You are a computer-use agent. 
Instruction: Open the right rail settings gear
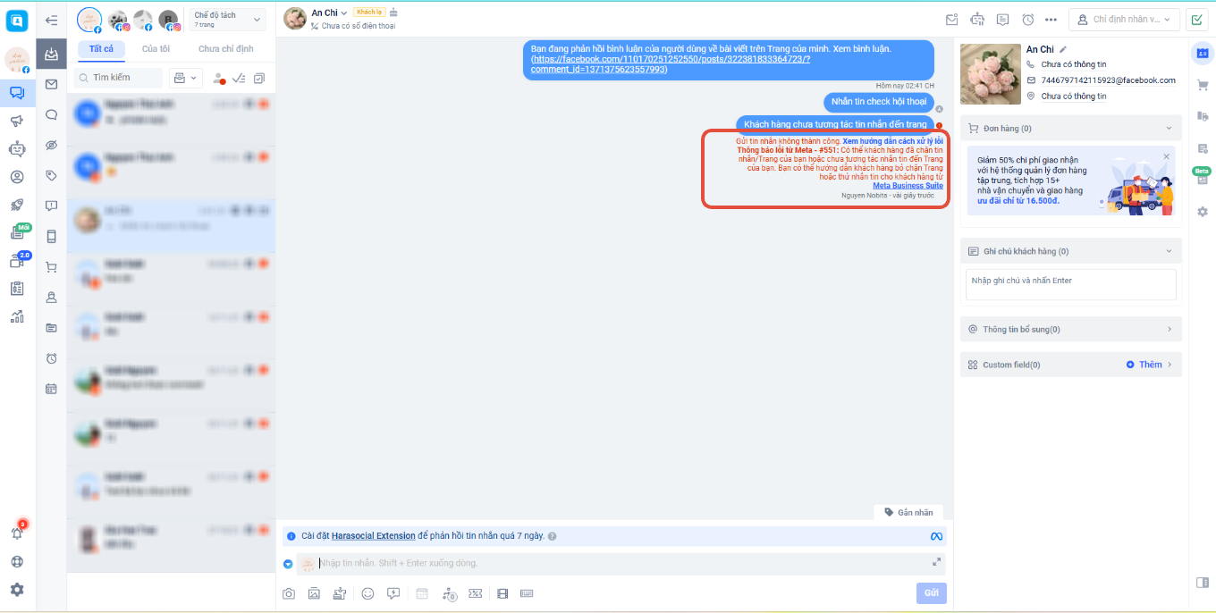[1203, 212]
